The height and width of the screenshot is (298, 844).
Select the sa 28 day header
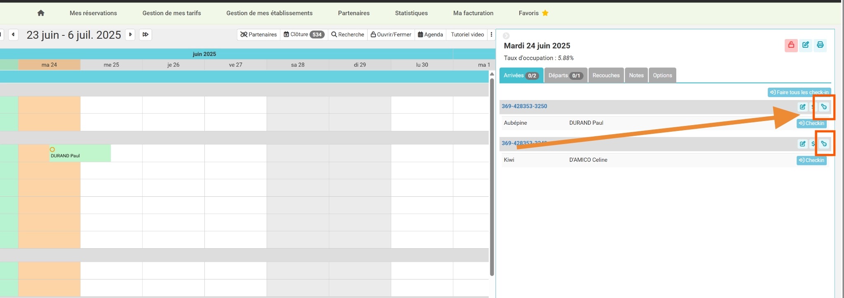pos(298,65)
